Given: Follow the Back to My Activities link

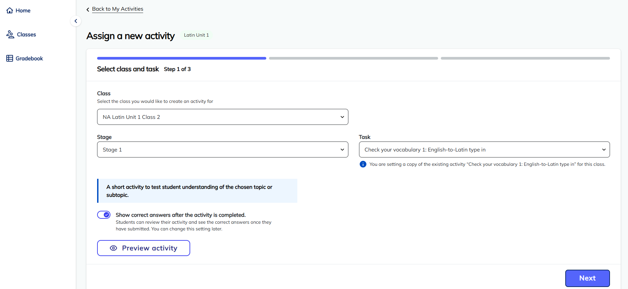Looking at the screenshot, I should coord(117,9).
